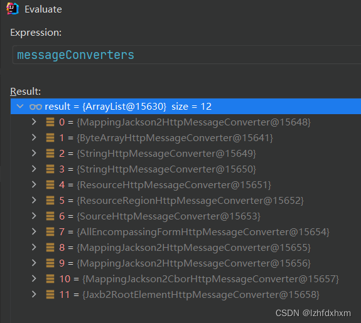Click the array element icon of index 1
Image resolution: width=361 pixels, height=323 pixels.
pos(50,138)
